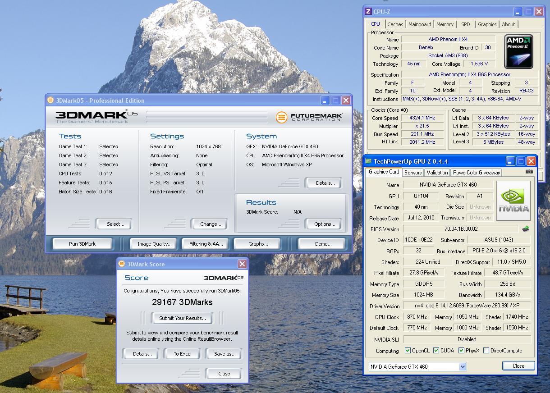The width and height of the screenshot is (550, 393).
Task: Click the GPU Clock value 870 MHz
Action: (417, 317)
